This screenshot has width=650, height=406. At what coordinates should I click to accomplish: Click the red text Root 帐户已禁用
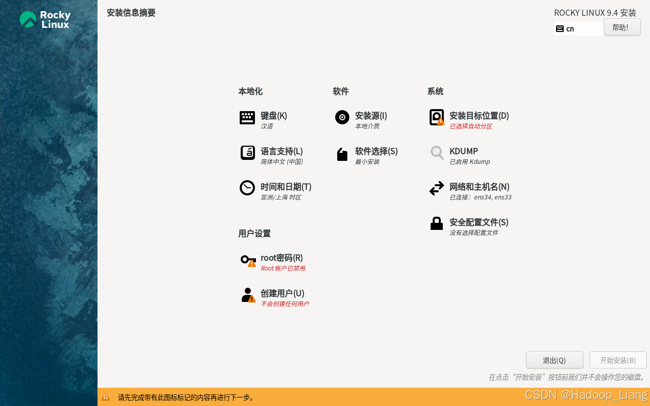click(283, 268)
